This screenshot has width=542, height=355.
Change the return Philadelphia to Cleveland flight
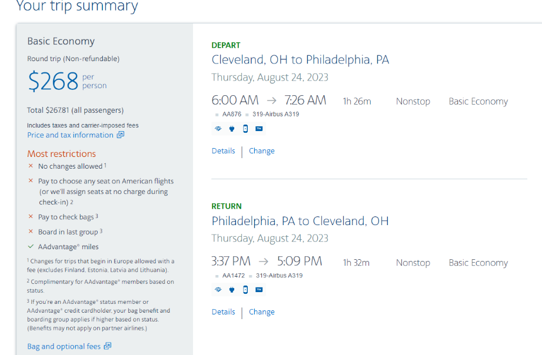click(x=262, y=312)
